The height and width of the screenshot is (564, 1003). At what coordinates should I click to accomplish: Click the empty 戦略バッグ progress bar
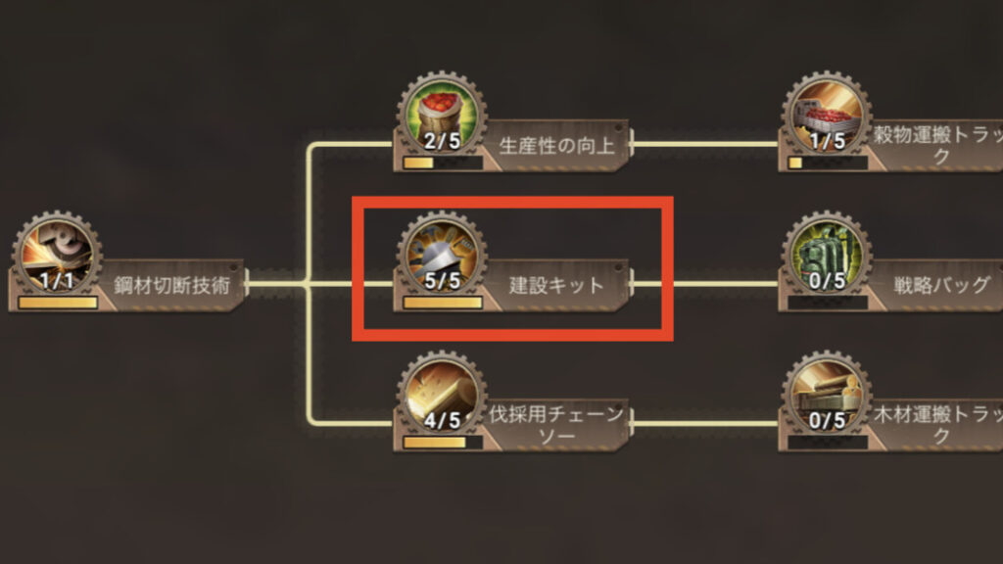tap(828, 303)
